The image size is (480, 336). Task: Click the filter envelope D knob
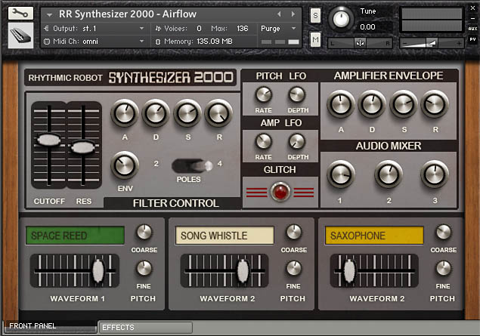156,113
